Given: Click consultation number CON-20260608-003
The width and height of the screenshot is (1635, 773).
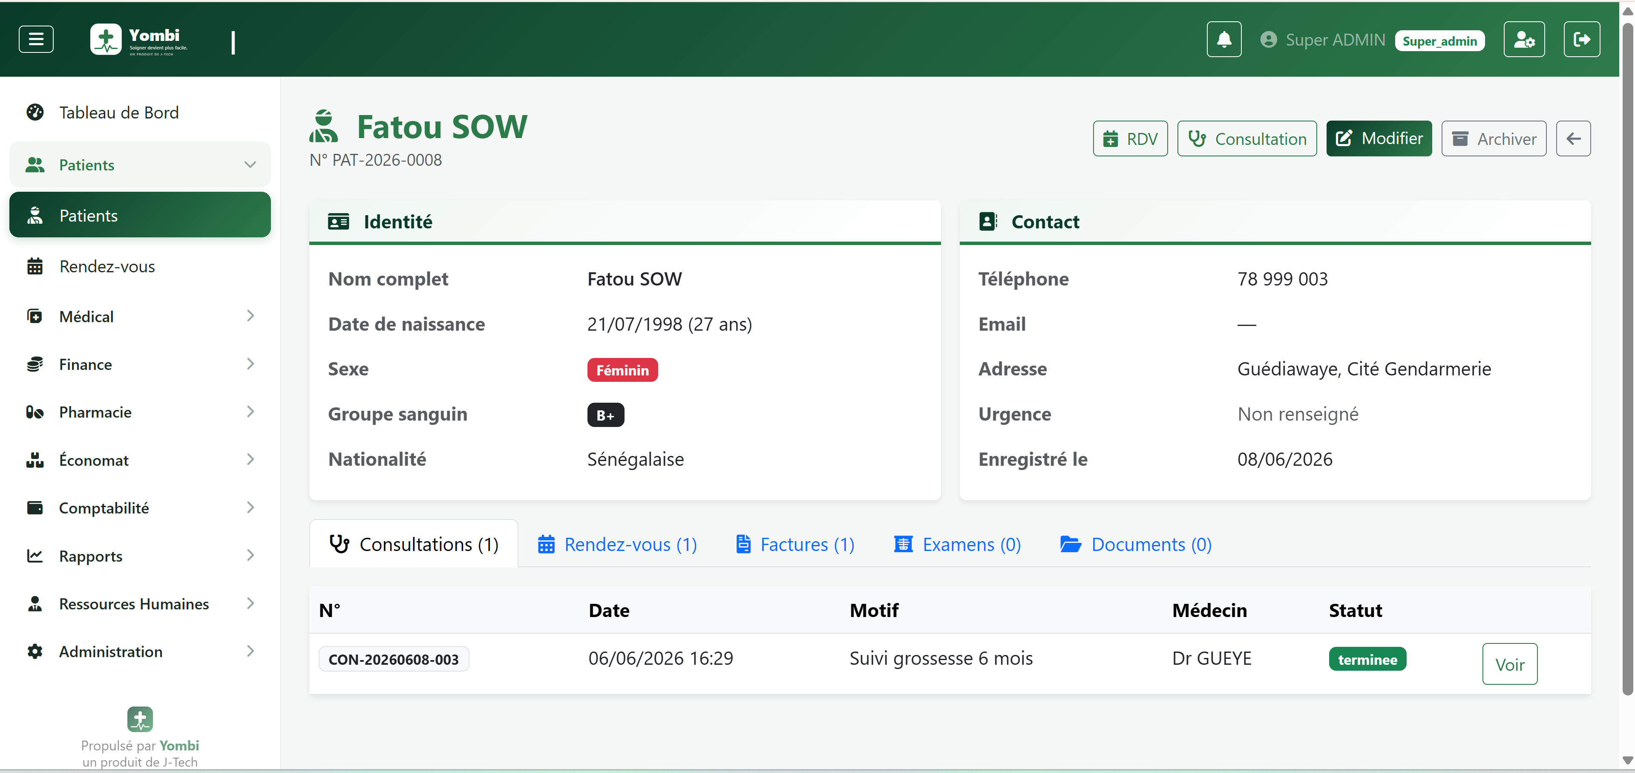Looking at the screenshot, I should point(394,659).
